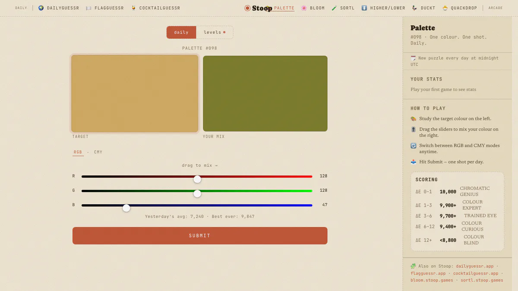Click the R value 128

coord(323,176)
